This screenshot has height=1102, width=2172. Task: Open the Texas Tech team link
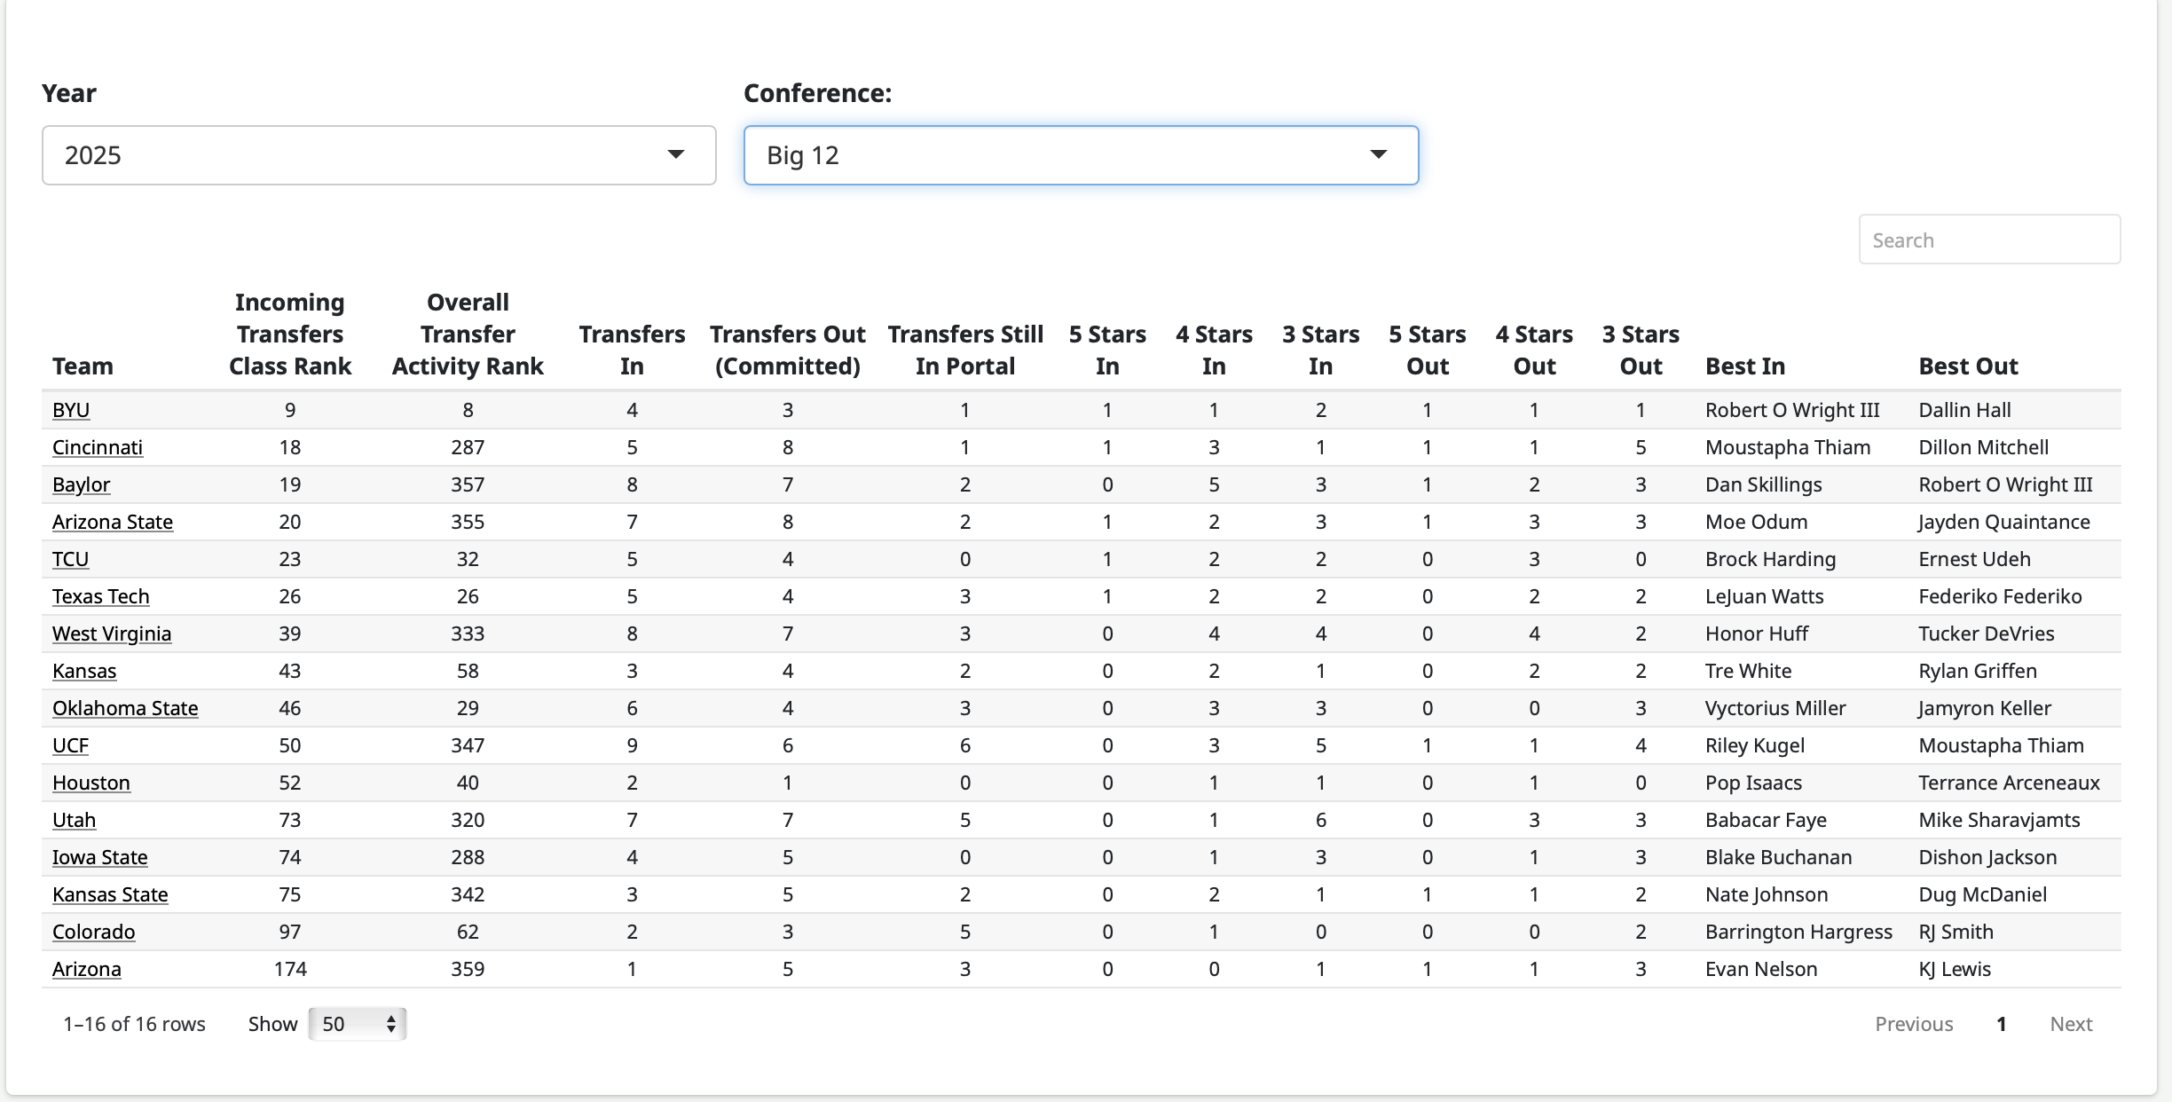pyautogui.click(x=100, y=596)
